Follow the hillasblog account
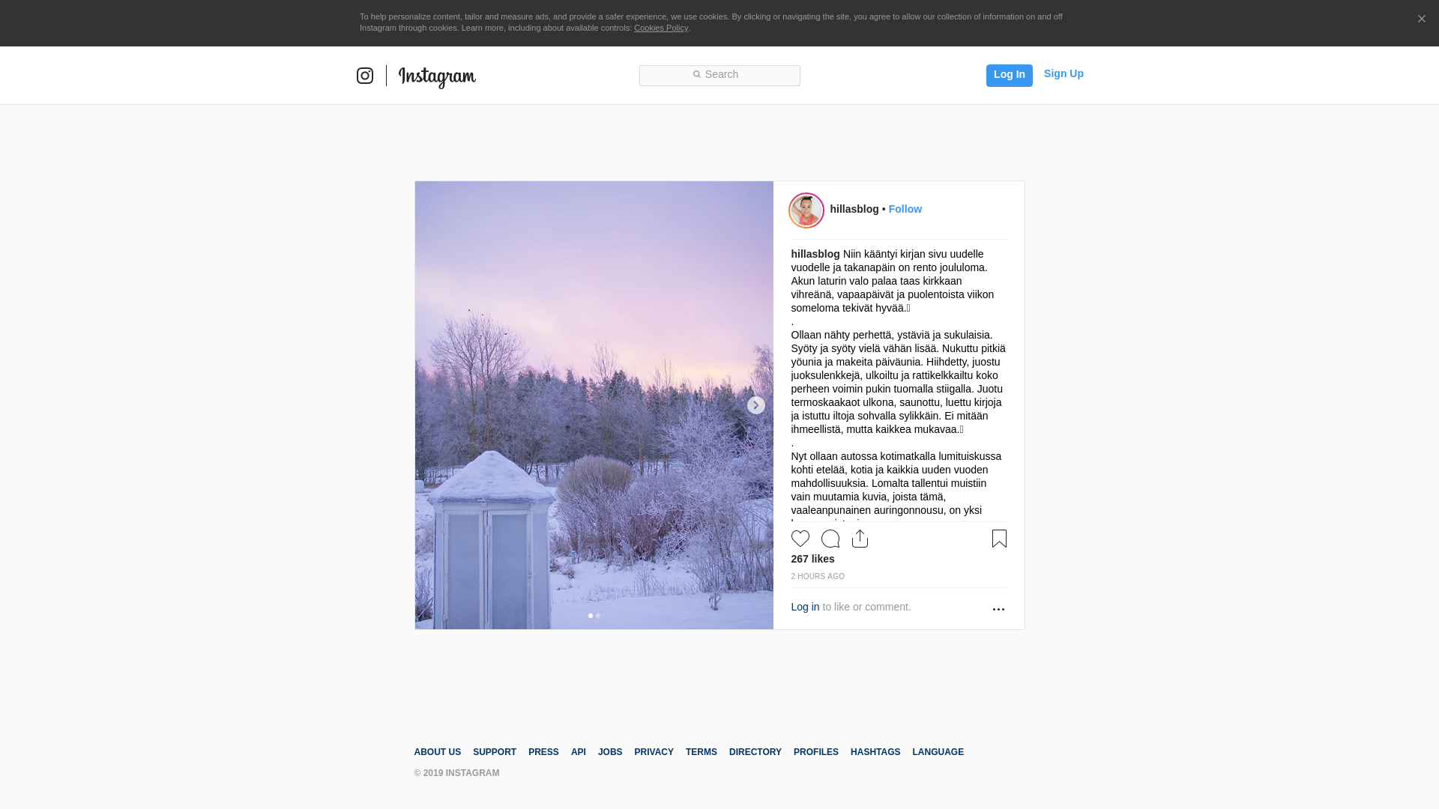The height and width of the screenshot is (809, 1439). point(905,209)
